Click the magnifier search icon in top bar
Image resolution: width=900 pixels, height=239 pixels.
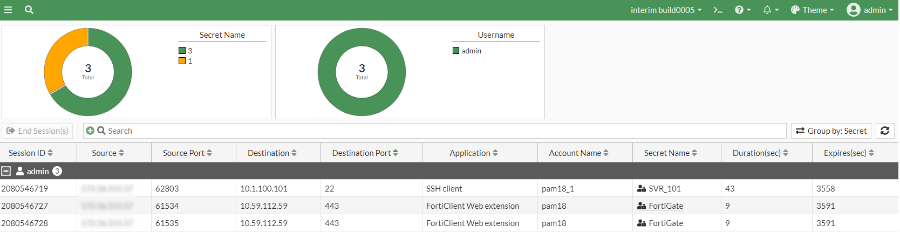[x=29, y=10]
